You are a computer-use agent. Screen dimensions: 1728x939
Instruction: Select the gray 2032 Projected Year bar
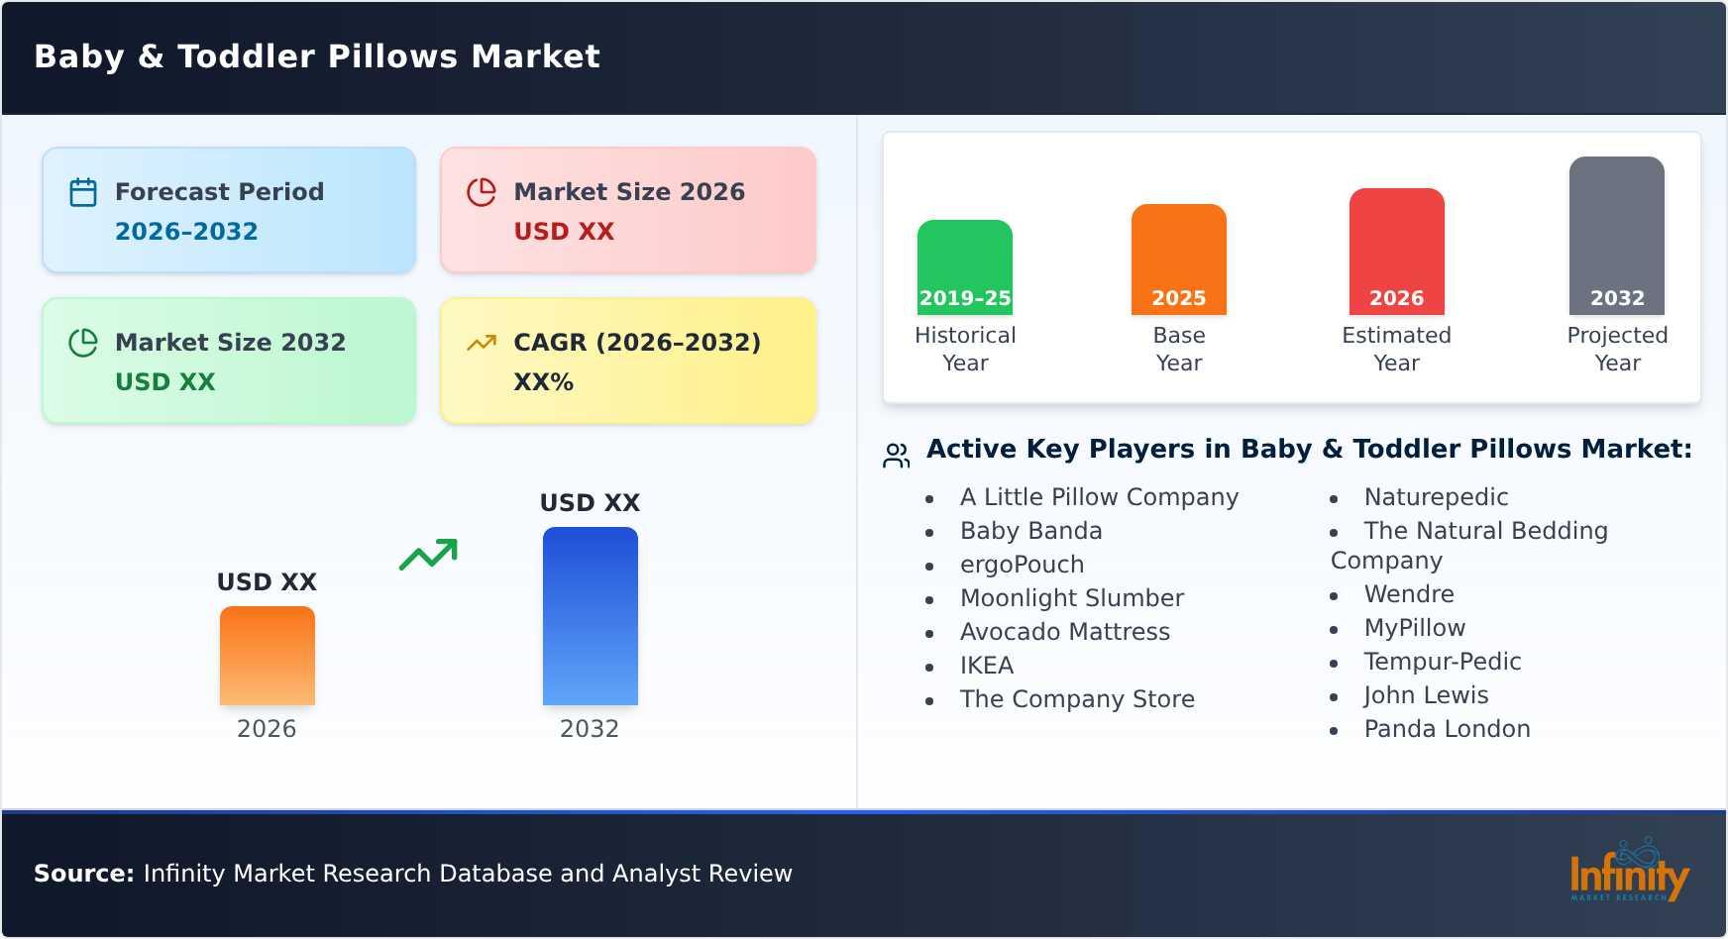tap(1617, 236)
